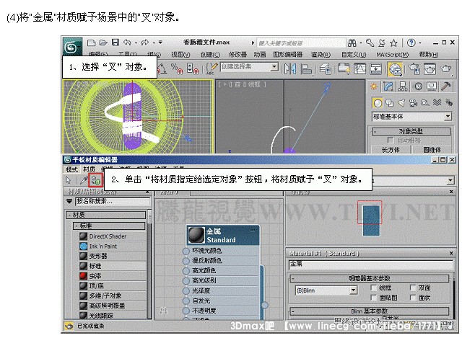The image size is (462, 338).
Task: Click the highlighted Material Editor icon
Action: (395, 69)
